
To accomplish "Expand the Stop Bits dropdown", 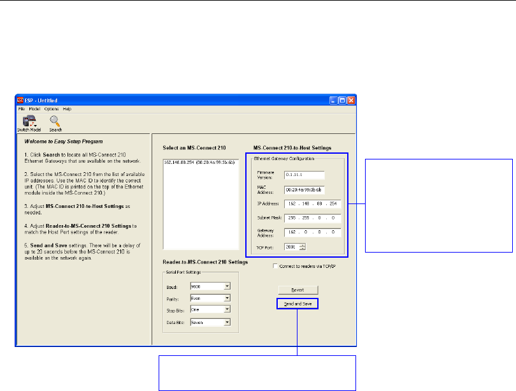I will click(227, 309).
